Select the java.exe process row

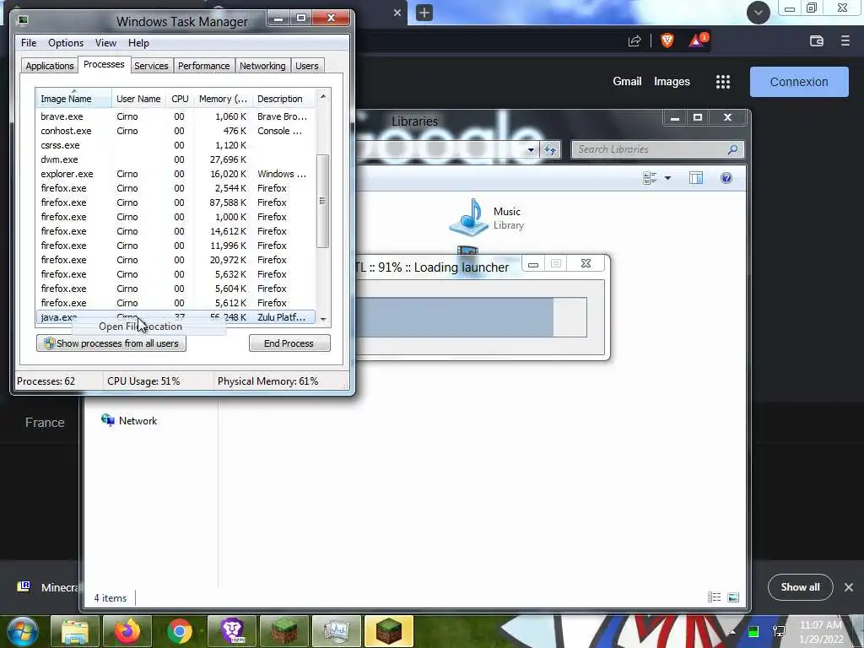[175, 317]
